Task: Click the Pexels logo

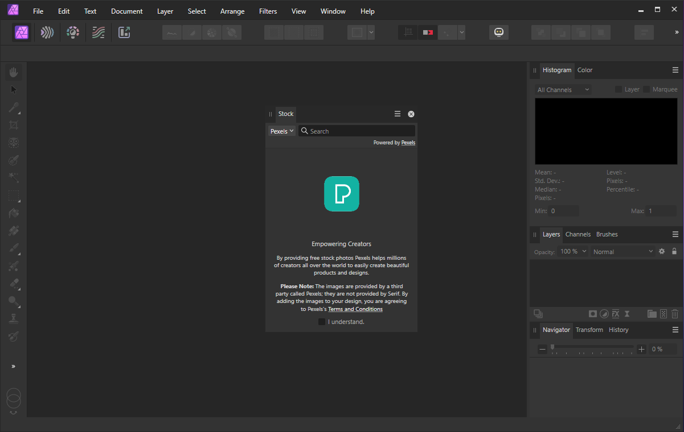Action: coord(342,194)
